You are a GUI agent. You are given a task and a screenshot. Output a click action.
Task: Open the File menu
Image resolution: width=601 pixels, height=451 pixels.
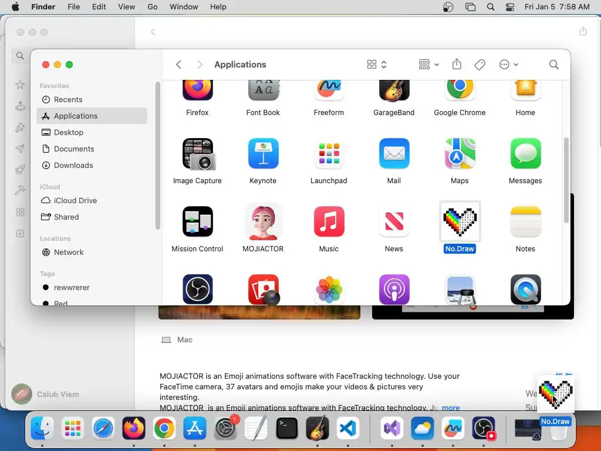tap(73, 7)
